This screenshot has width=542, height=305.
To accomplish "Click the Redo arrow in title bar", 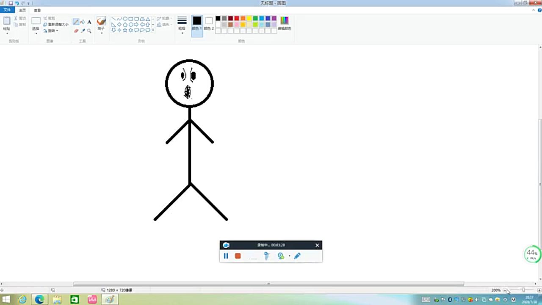I will [23, 3].
